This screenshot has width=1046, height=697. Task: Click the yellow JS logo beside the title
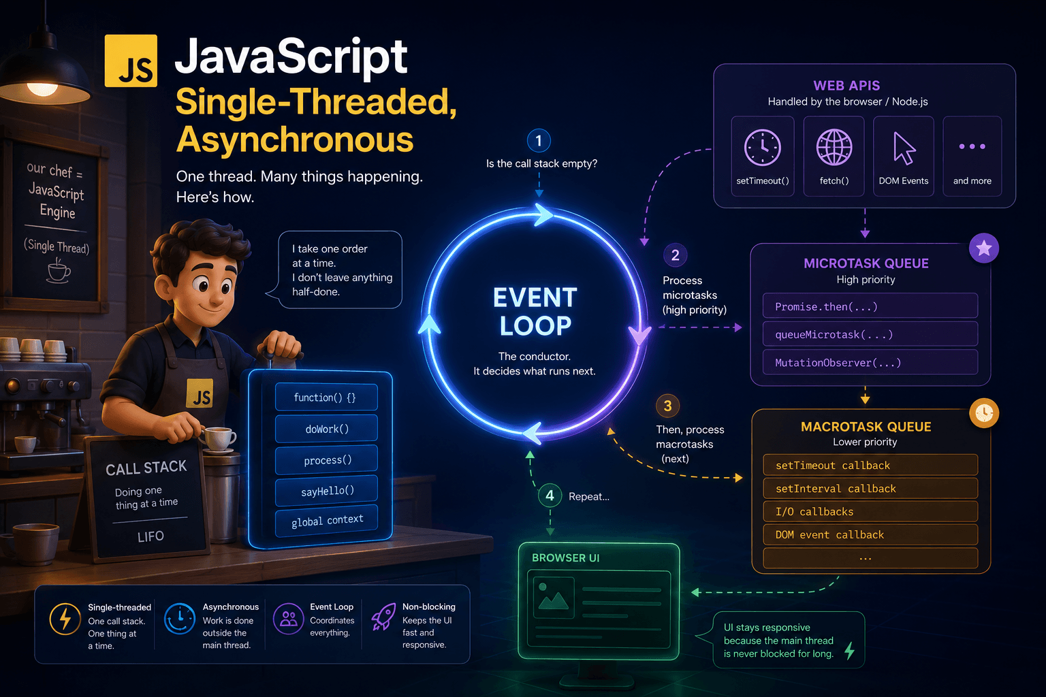[131, 61]
